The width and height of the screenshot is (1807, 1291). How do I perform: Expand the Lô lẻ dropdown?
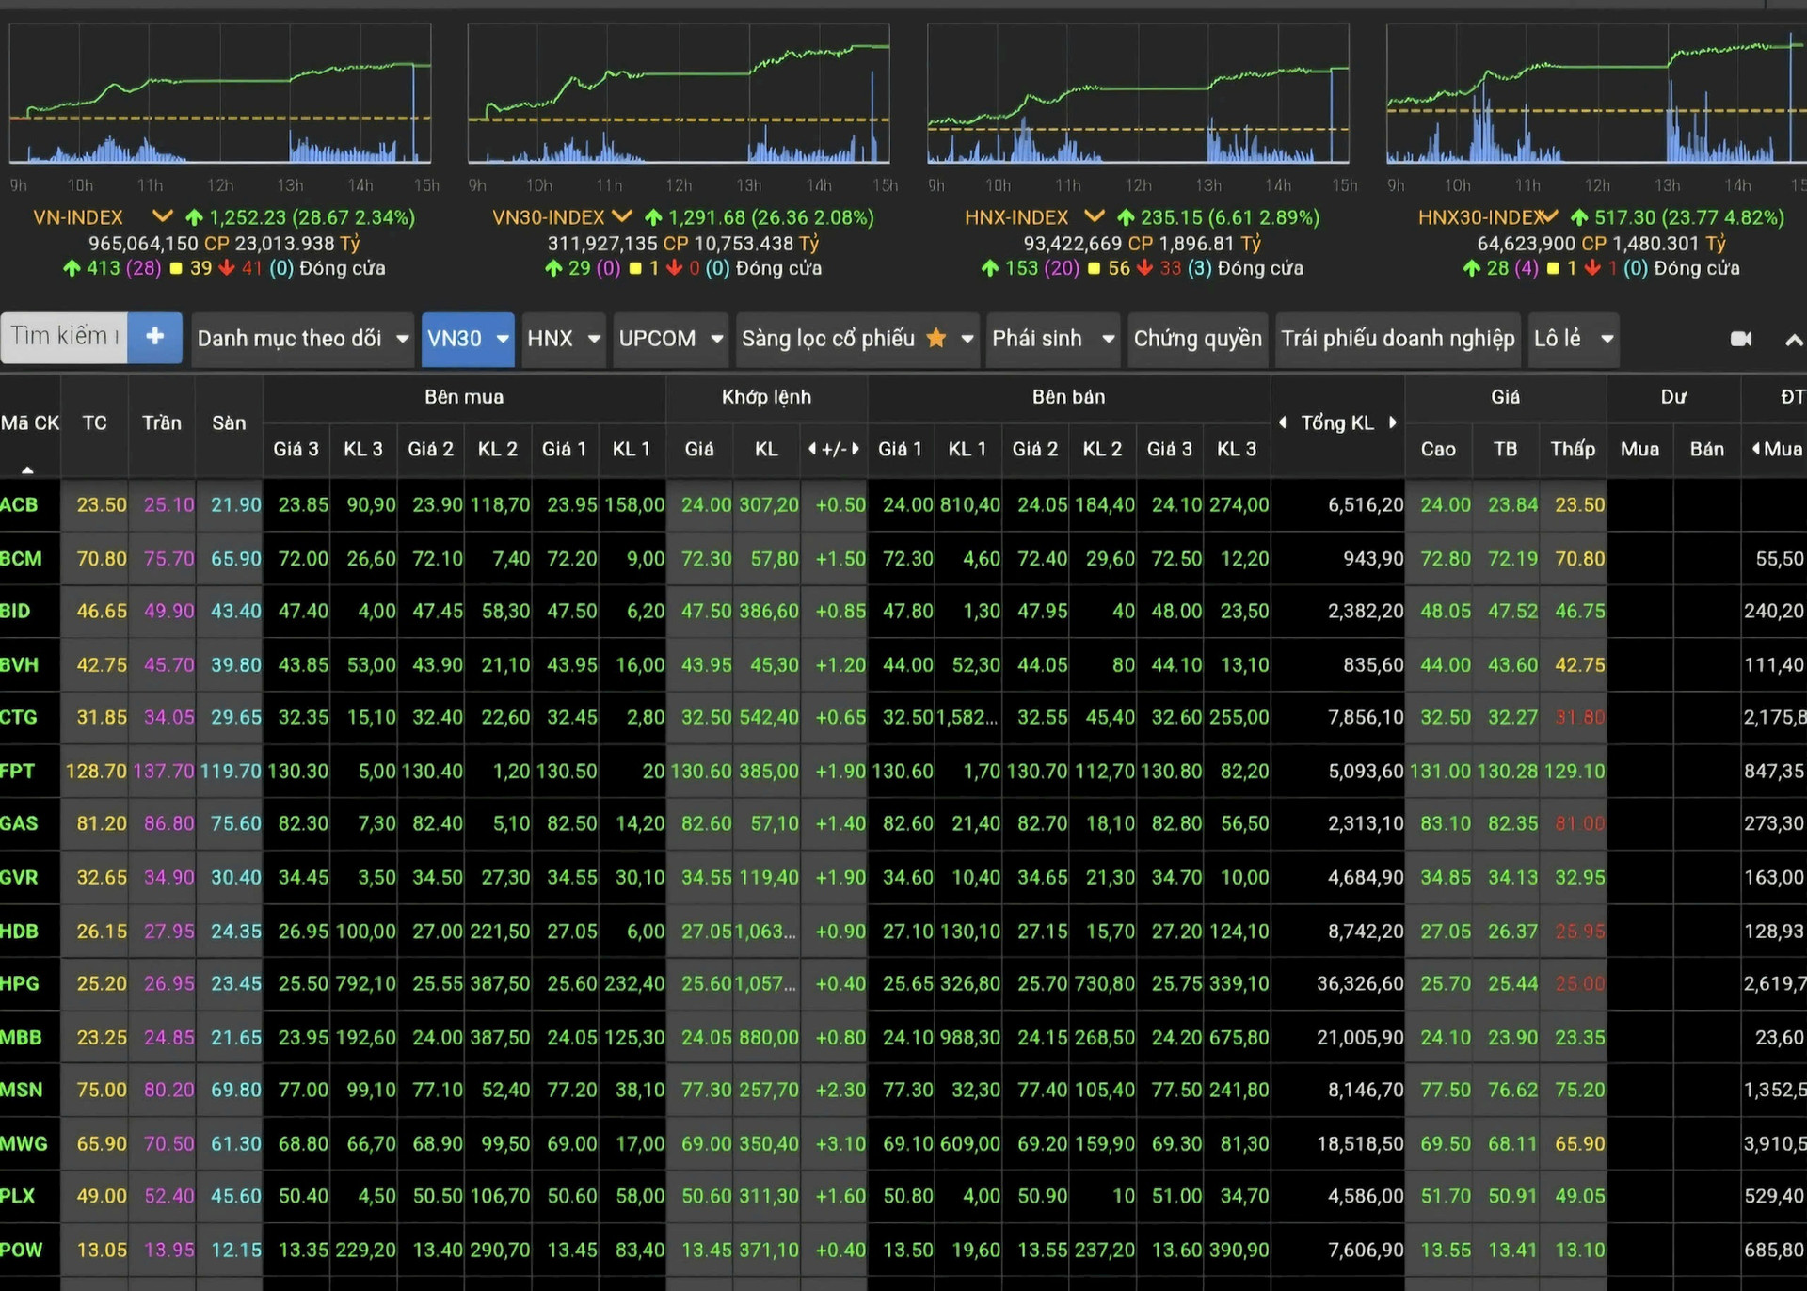[x=1607, y=339]
